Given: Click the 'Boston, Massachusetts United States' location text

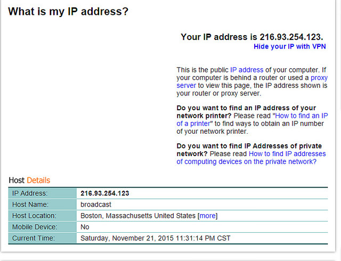Looking at the screenshot, I should pyautogui.click(x=138, y=216).
